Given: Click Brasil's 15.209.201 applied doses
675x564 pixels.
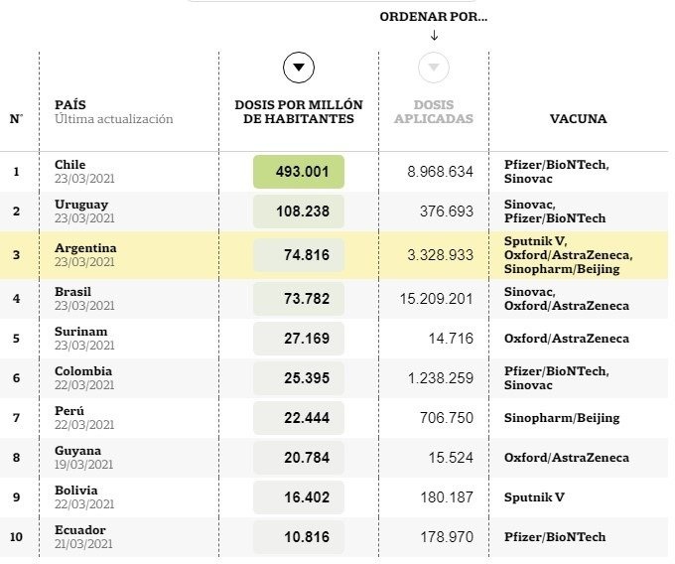Looking at the screenshot, I should click(436, 298).
